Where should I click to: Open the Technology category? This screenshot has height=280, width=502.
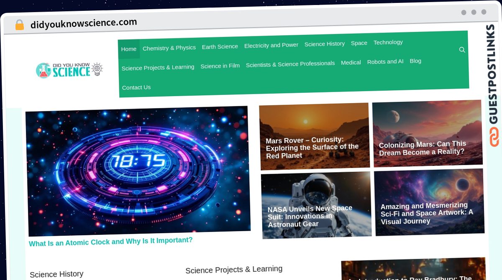(x=388, y=42)
